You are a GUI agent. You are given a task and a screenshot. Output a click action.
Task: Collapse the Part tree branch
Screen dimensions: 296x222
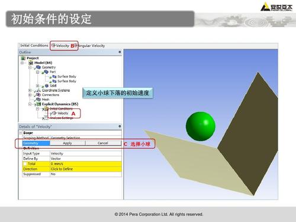[37, 72]
